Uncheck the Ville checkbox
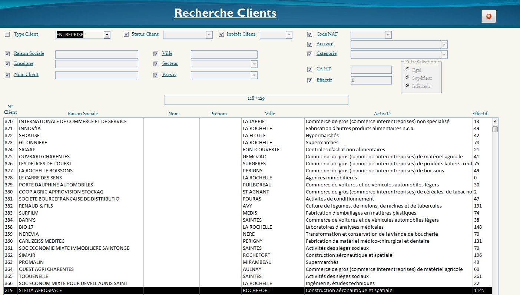The width and height of the screenshot is (520, 295). 156,54
